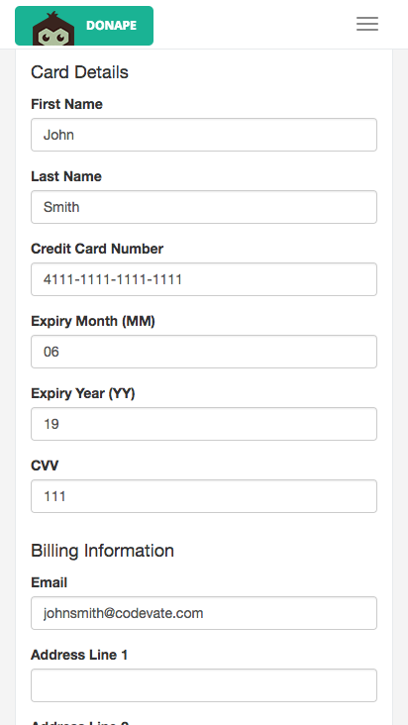This screenshot has height=725, width=408.
Task: Focus the First Name field containing John
Action: 204,135
